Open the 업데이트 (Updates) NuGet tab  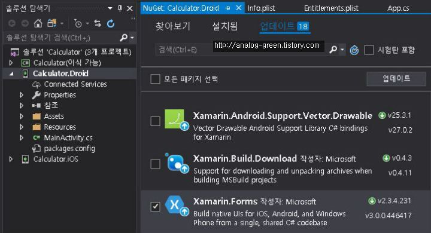pyautogui.click(x=285, y=26)
